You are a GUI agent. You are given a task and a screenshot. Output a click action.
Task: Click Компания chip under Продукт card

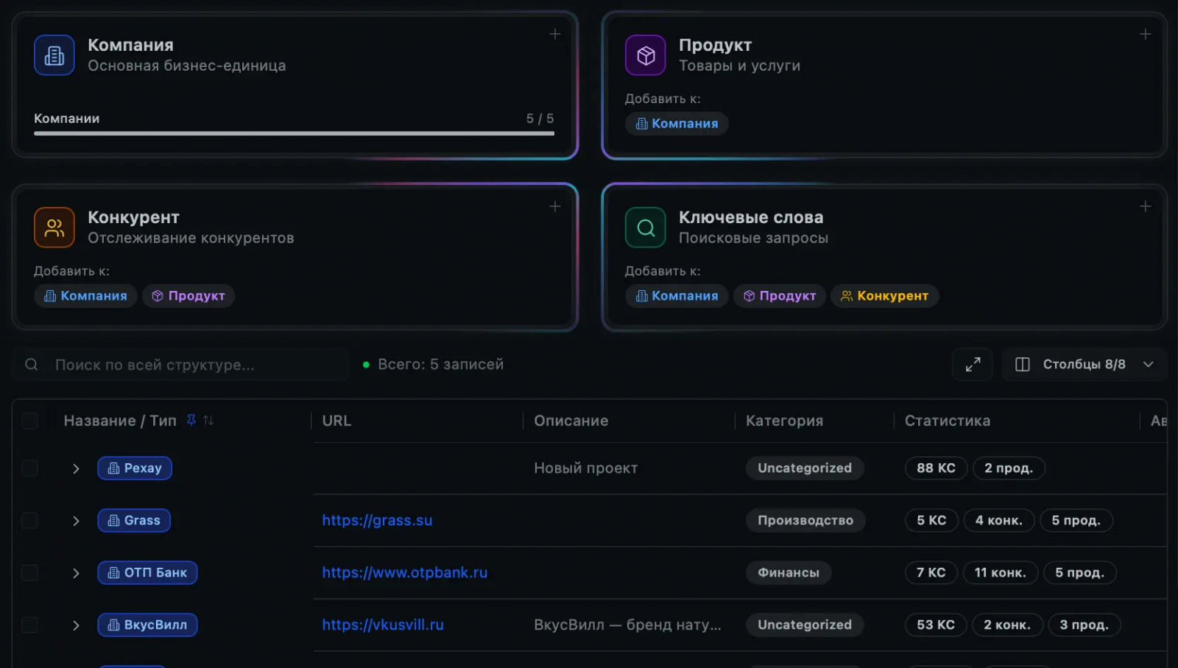point(677,124)
